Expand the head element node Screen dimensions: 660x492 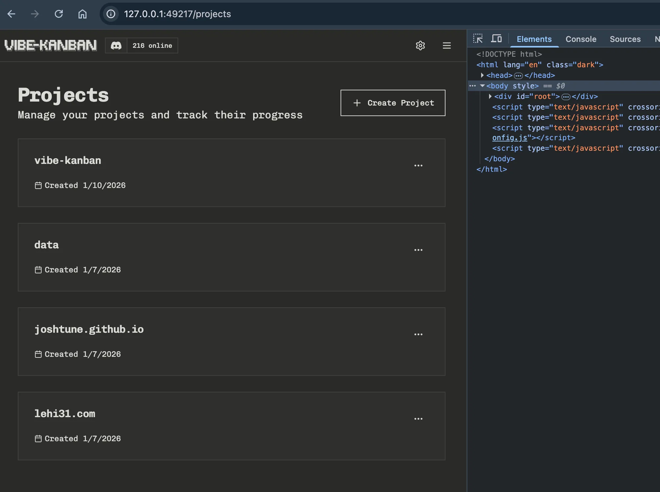[x=482, y=75]
